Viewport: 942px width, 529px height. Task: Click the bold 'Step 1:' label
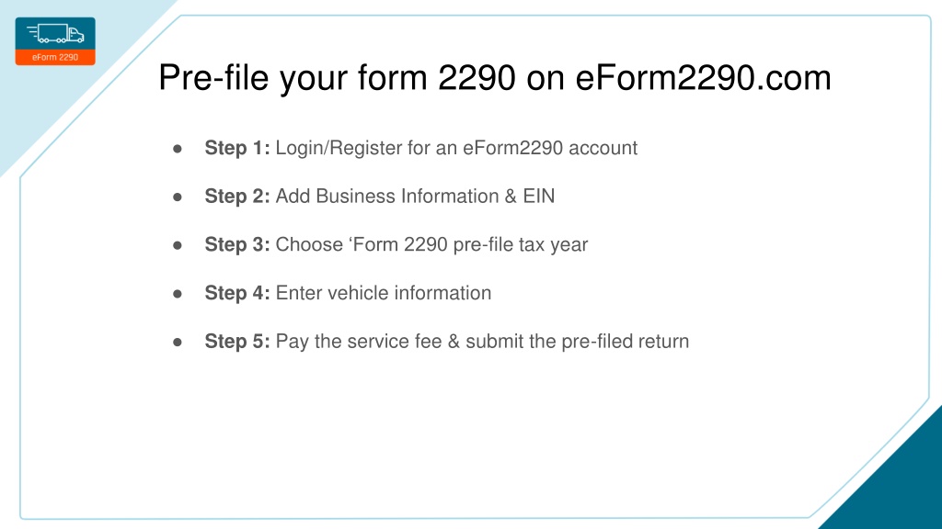237,148
